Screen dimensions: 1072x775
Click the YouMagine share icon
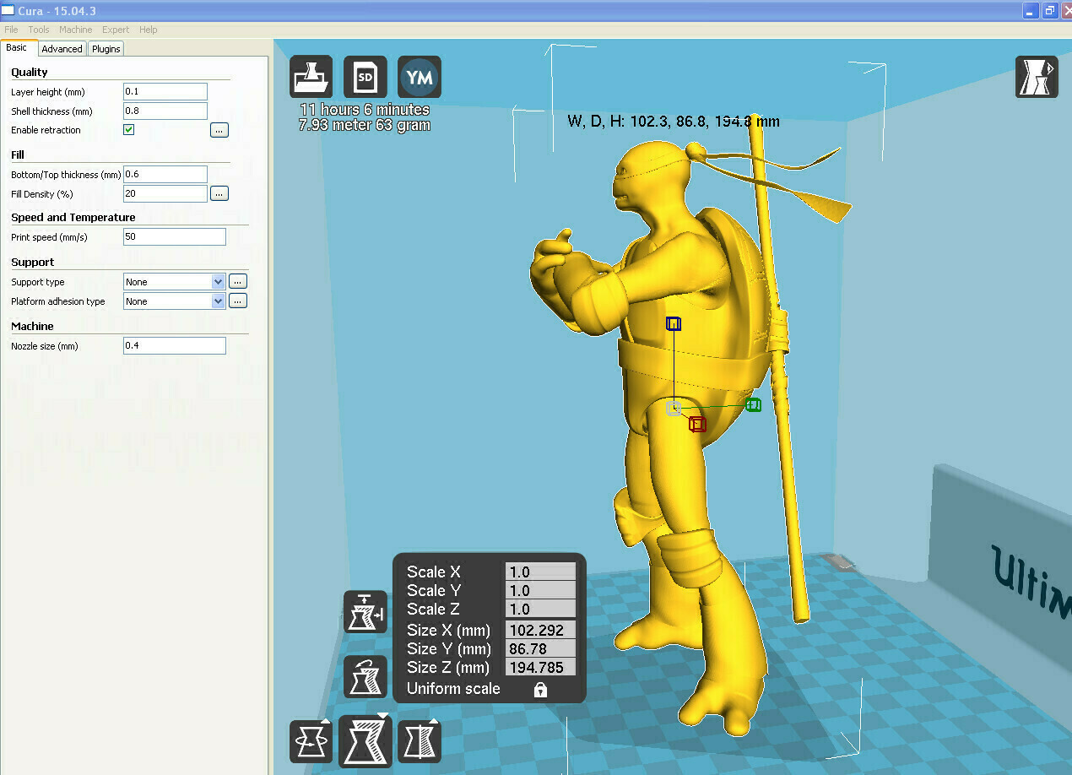(x=420, y=78)
